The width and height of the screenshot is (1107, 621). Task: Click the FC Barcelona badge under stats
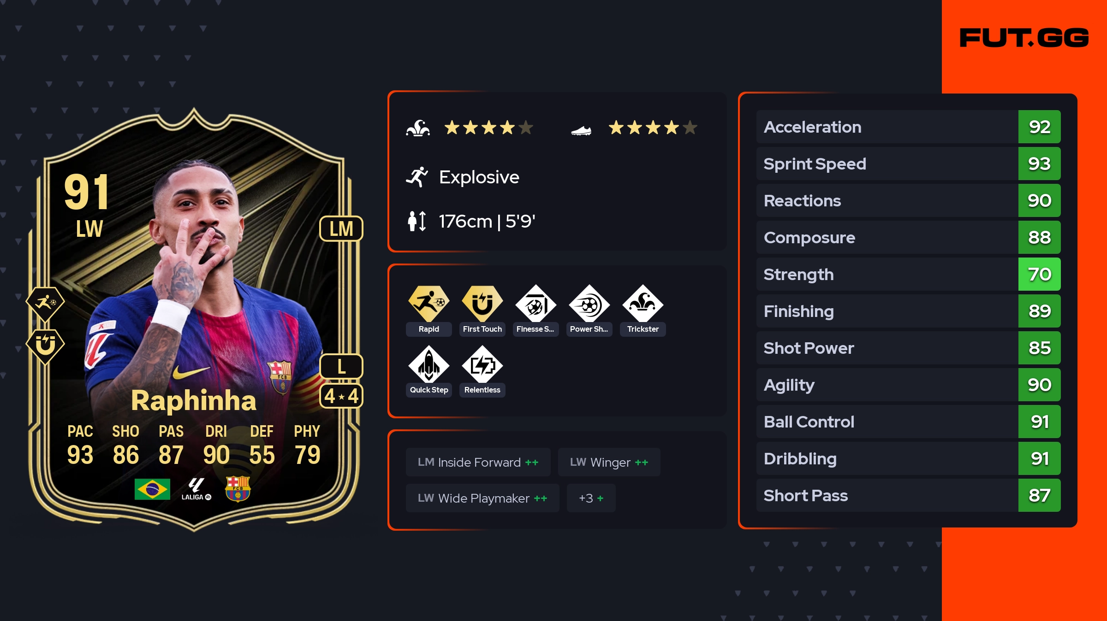(238, 489)
